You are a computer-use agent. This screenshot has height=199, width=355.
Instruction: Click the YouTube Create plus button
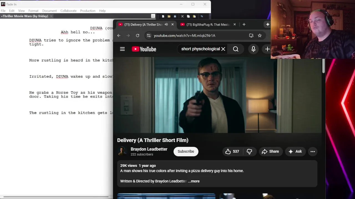coord(267,49)
